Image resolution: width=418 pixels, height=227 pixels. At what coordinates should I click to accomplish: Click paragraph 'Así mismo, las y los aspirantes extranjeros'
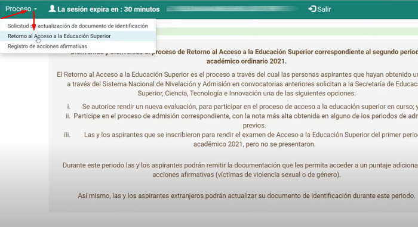247,196
